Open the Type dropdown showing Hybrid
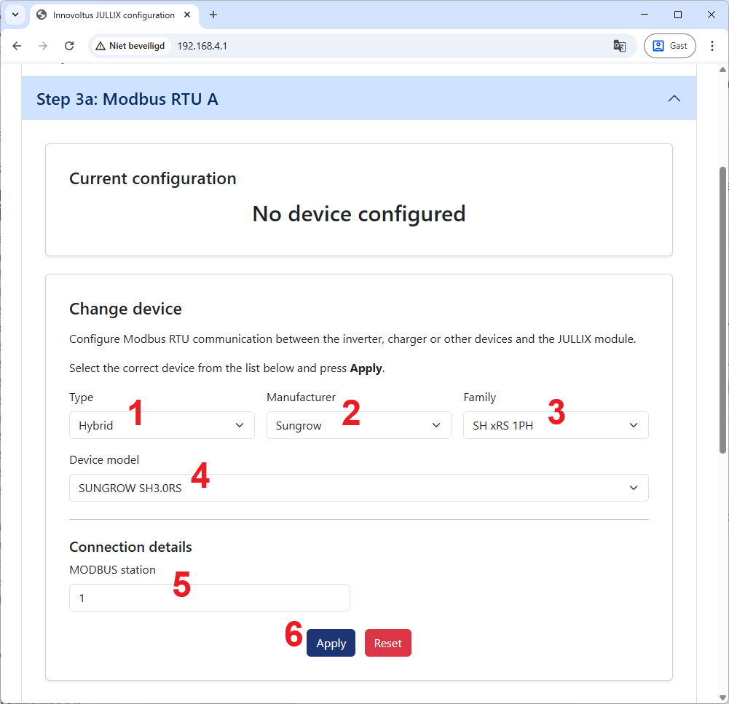The width and height of the screenshot is (729, 704). [x=162, y=425]
